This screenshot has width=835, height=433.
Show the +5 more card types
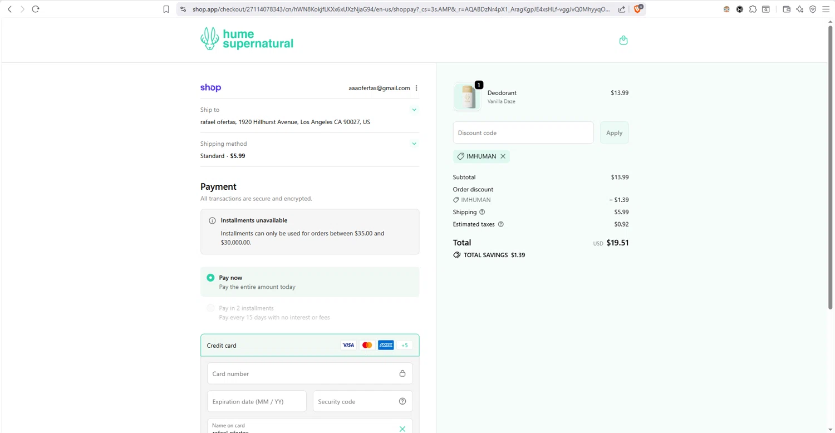pyautogui.click(x=405, y=345)
